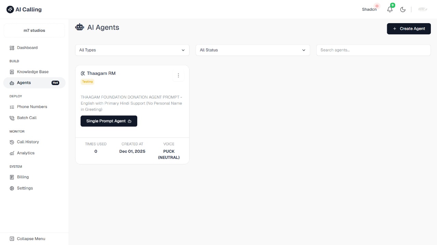The image size is (437, 245).
Task: Open the All Types filter dropdown
Action: pos(132,50)
